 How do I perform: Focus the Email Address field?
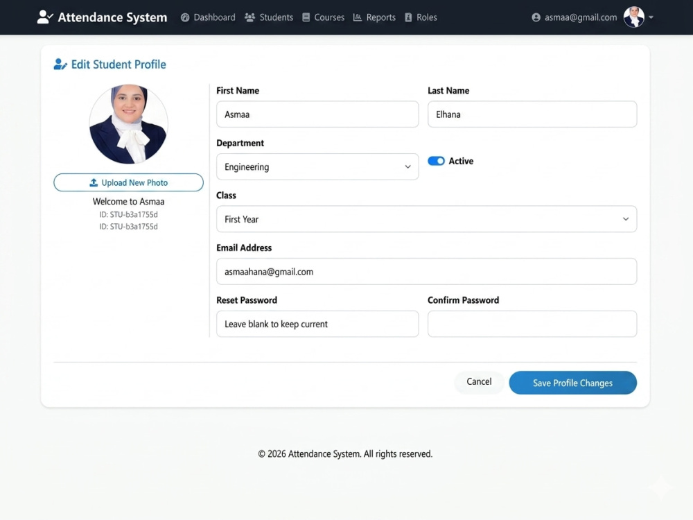pyautogui.click(x=426, y=272)
